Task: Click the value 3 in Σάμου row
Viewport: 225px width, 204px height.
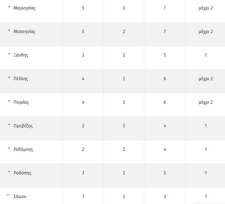Action: point(165,196)
